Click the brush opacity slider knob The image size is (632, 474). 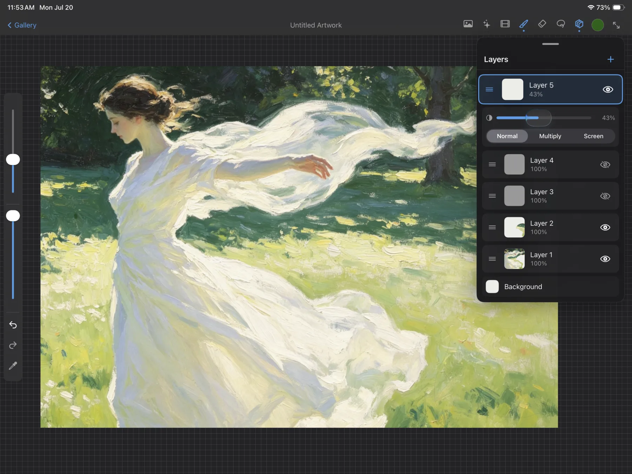click(13, 216)
